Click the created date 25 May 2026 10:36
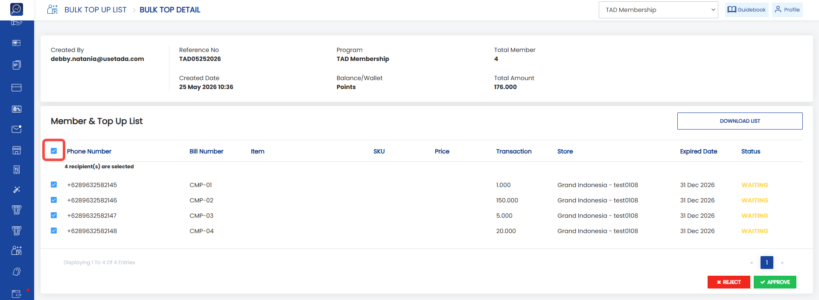Image resolution: width=819 pixels, height=300 pixels. tap(206, 87)
